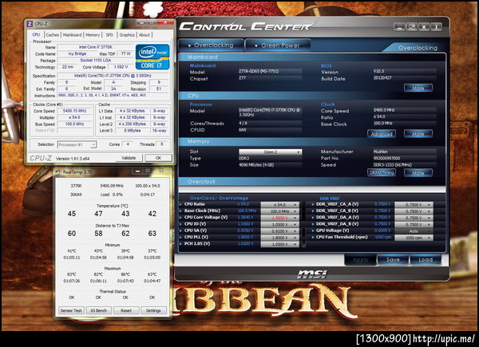Click the arrow beside Base Clock (MHz) label

click(181, 211)
